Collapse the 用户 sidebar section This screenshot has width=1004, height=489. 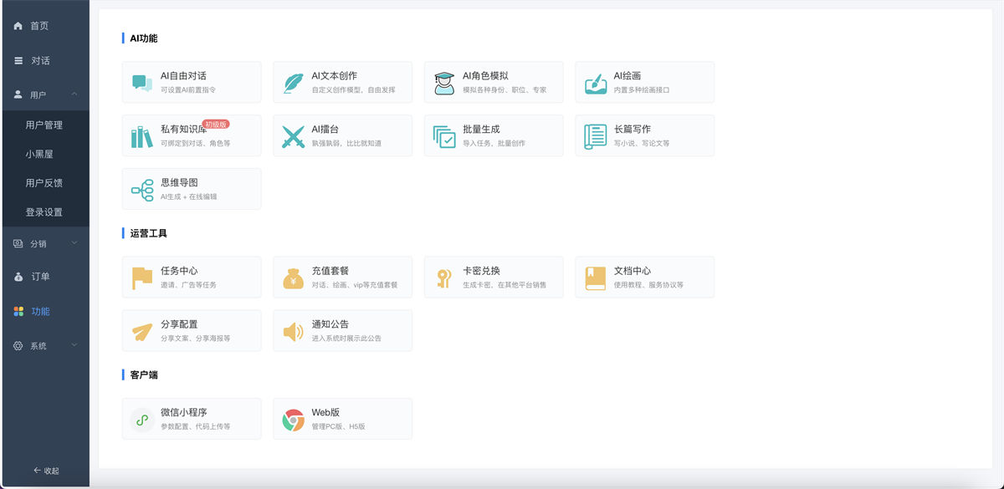[45, 94]
